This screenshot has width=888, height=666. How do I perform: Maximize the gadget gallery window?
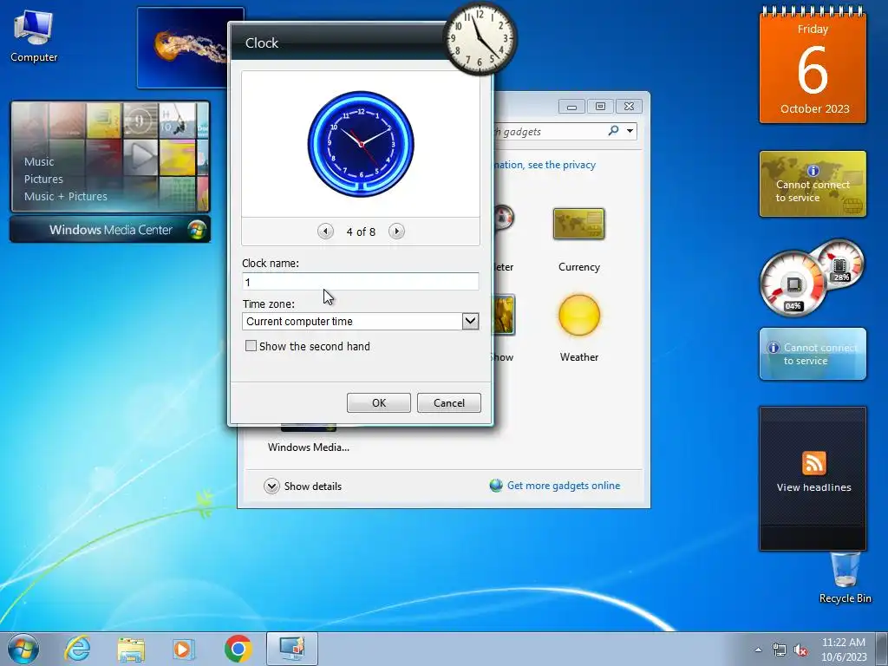600,107
